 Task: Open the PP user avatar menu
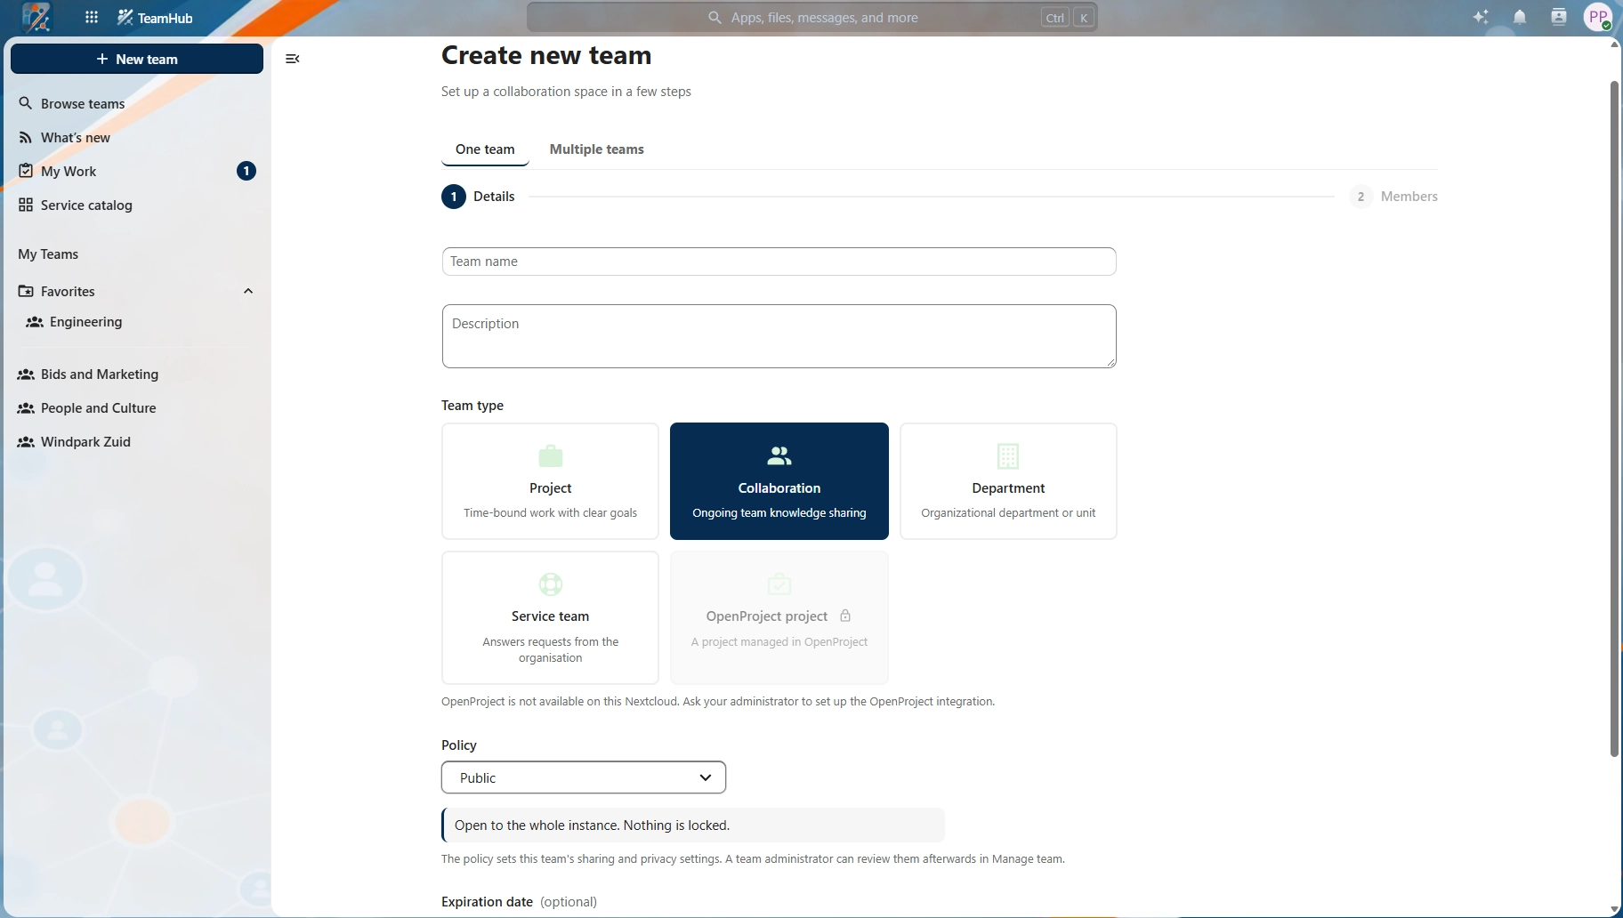click(x=1598, y=17)
